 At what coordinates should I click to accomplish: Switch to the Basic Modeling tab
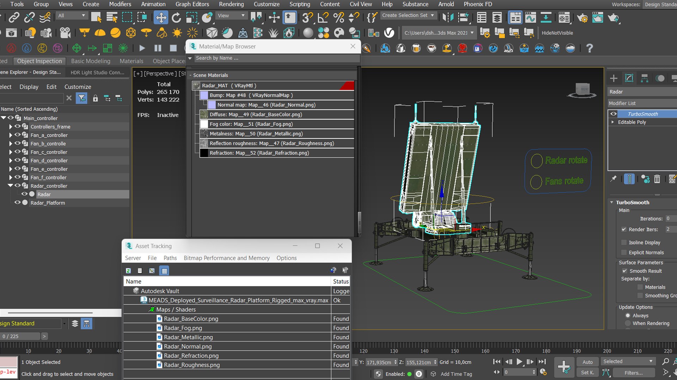[x=91, y=61]
